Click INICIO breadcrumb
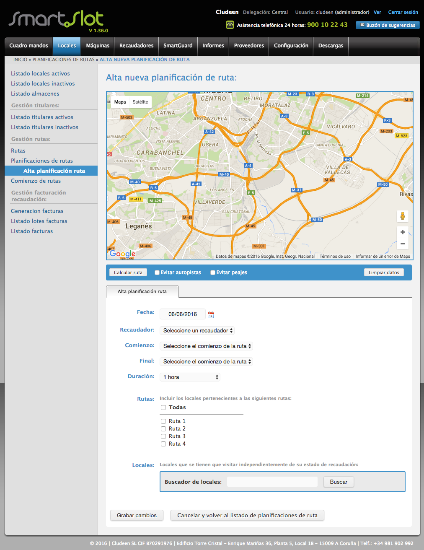The width and height of the screenshot is (424, 550). coord(20,60)
